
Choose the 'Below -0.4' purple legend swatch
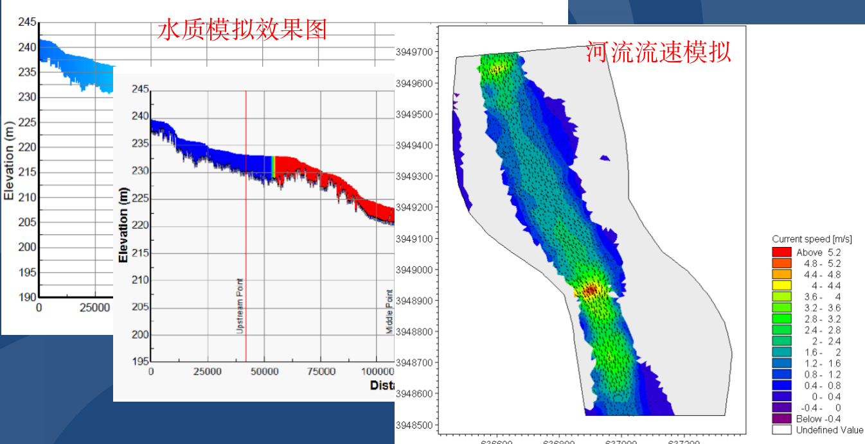point(781,418)
